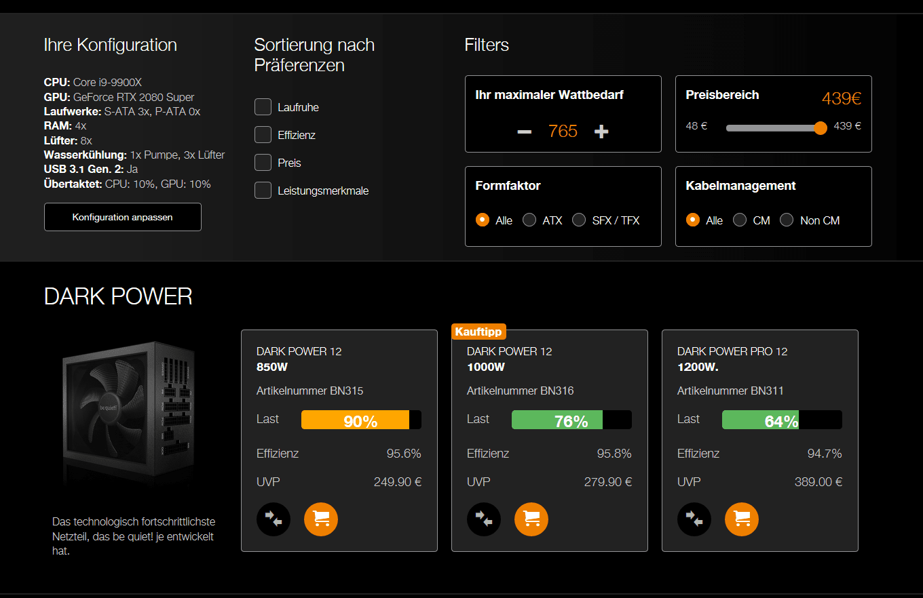Click Artikelnummer BN316 text
923x598 pixels.
coord(521,391)
